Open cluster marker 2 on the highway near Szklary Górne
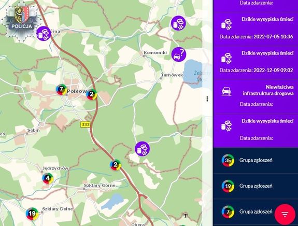The image size is (298, 226). click(x=116, y=165)
